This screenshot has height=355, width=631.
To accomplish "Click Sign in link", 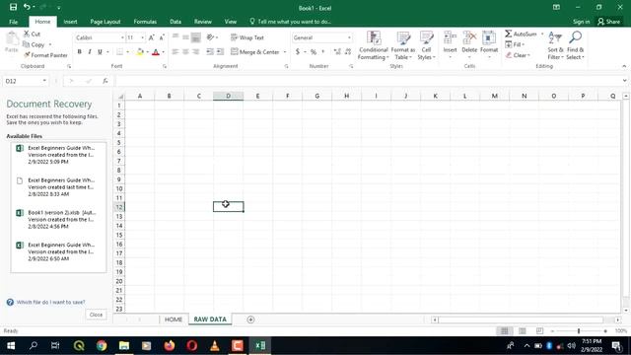I will point(581,22).
